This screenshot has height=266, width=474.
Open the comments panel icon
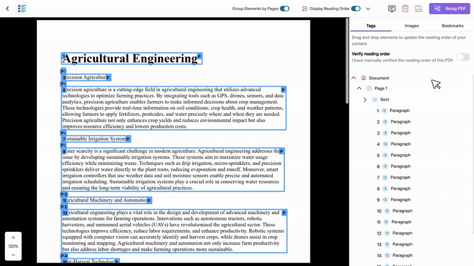pos(392,9)
